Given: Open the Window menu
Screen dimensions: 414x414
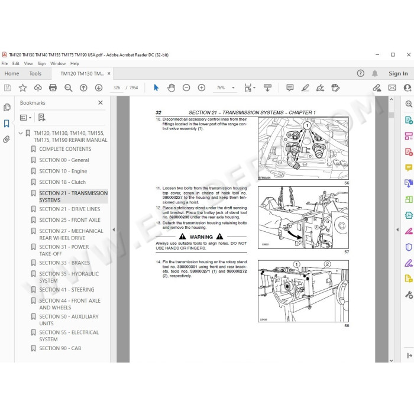Looking at the screenshot, I should click(58, 64).
